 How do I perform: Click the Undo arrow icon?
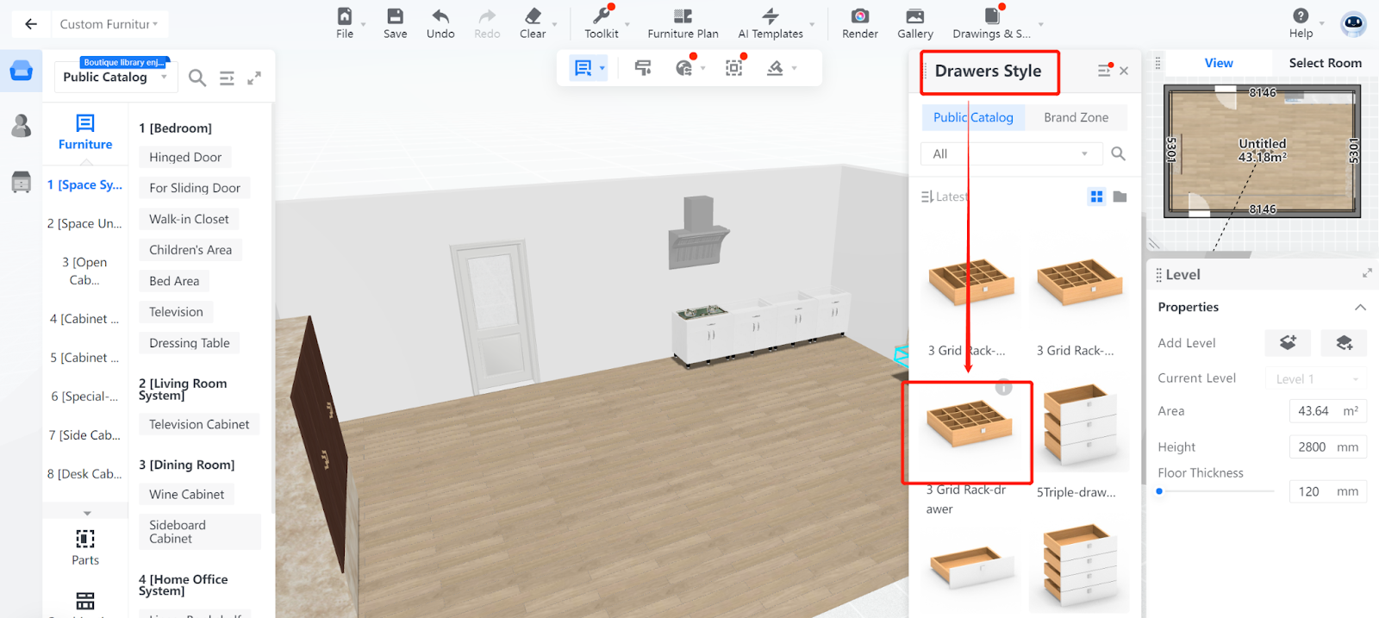coord(440,16)
